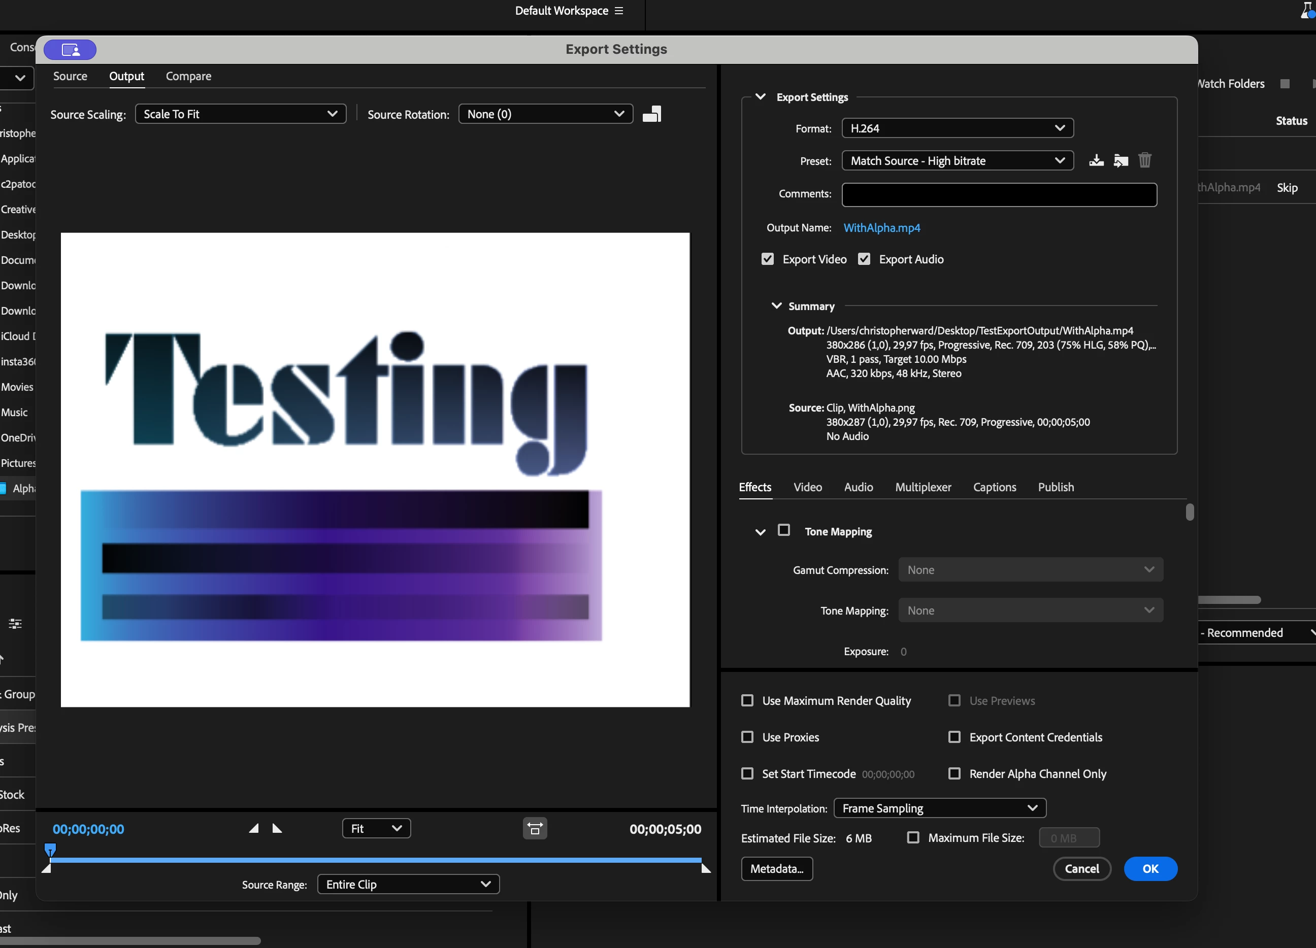Enable Use Maximum Render Quality
The height and width of the screenshot is (948, 1316).
tap(747, 701)
